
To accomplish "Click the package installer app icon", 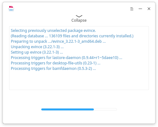I will (11, 9).
